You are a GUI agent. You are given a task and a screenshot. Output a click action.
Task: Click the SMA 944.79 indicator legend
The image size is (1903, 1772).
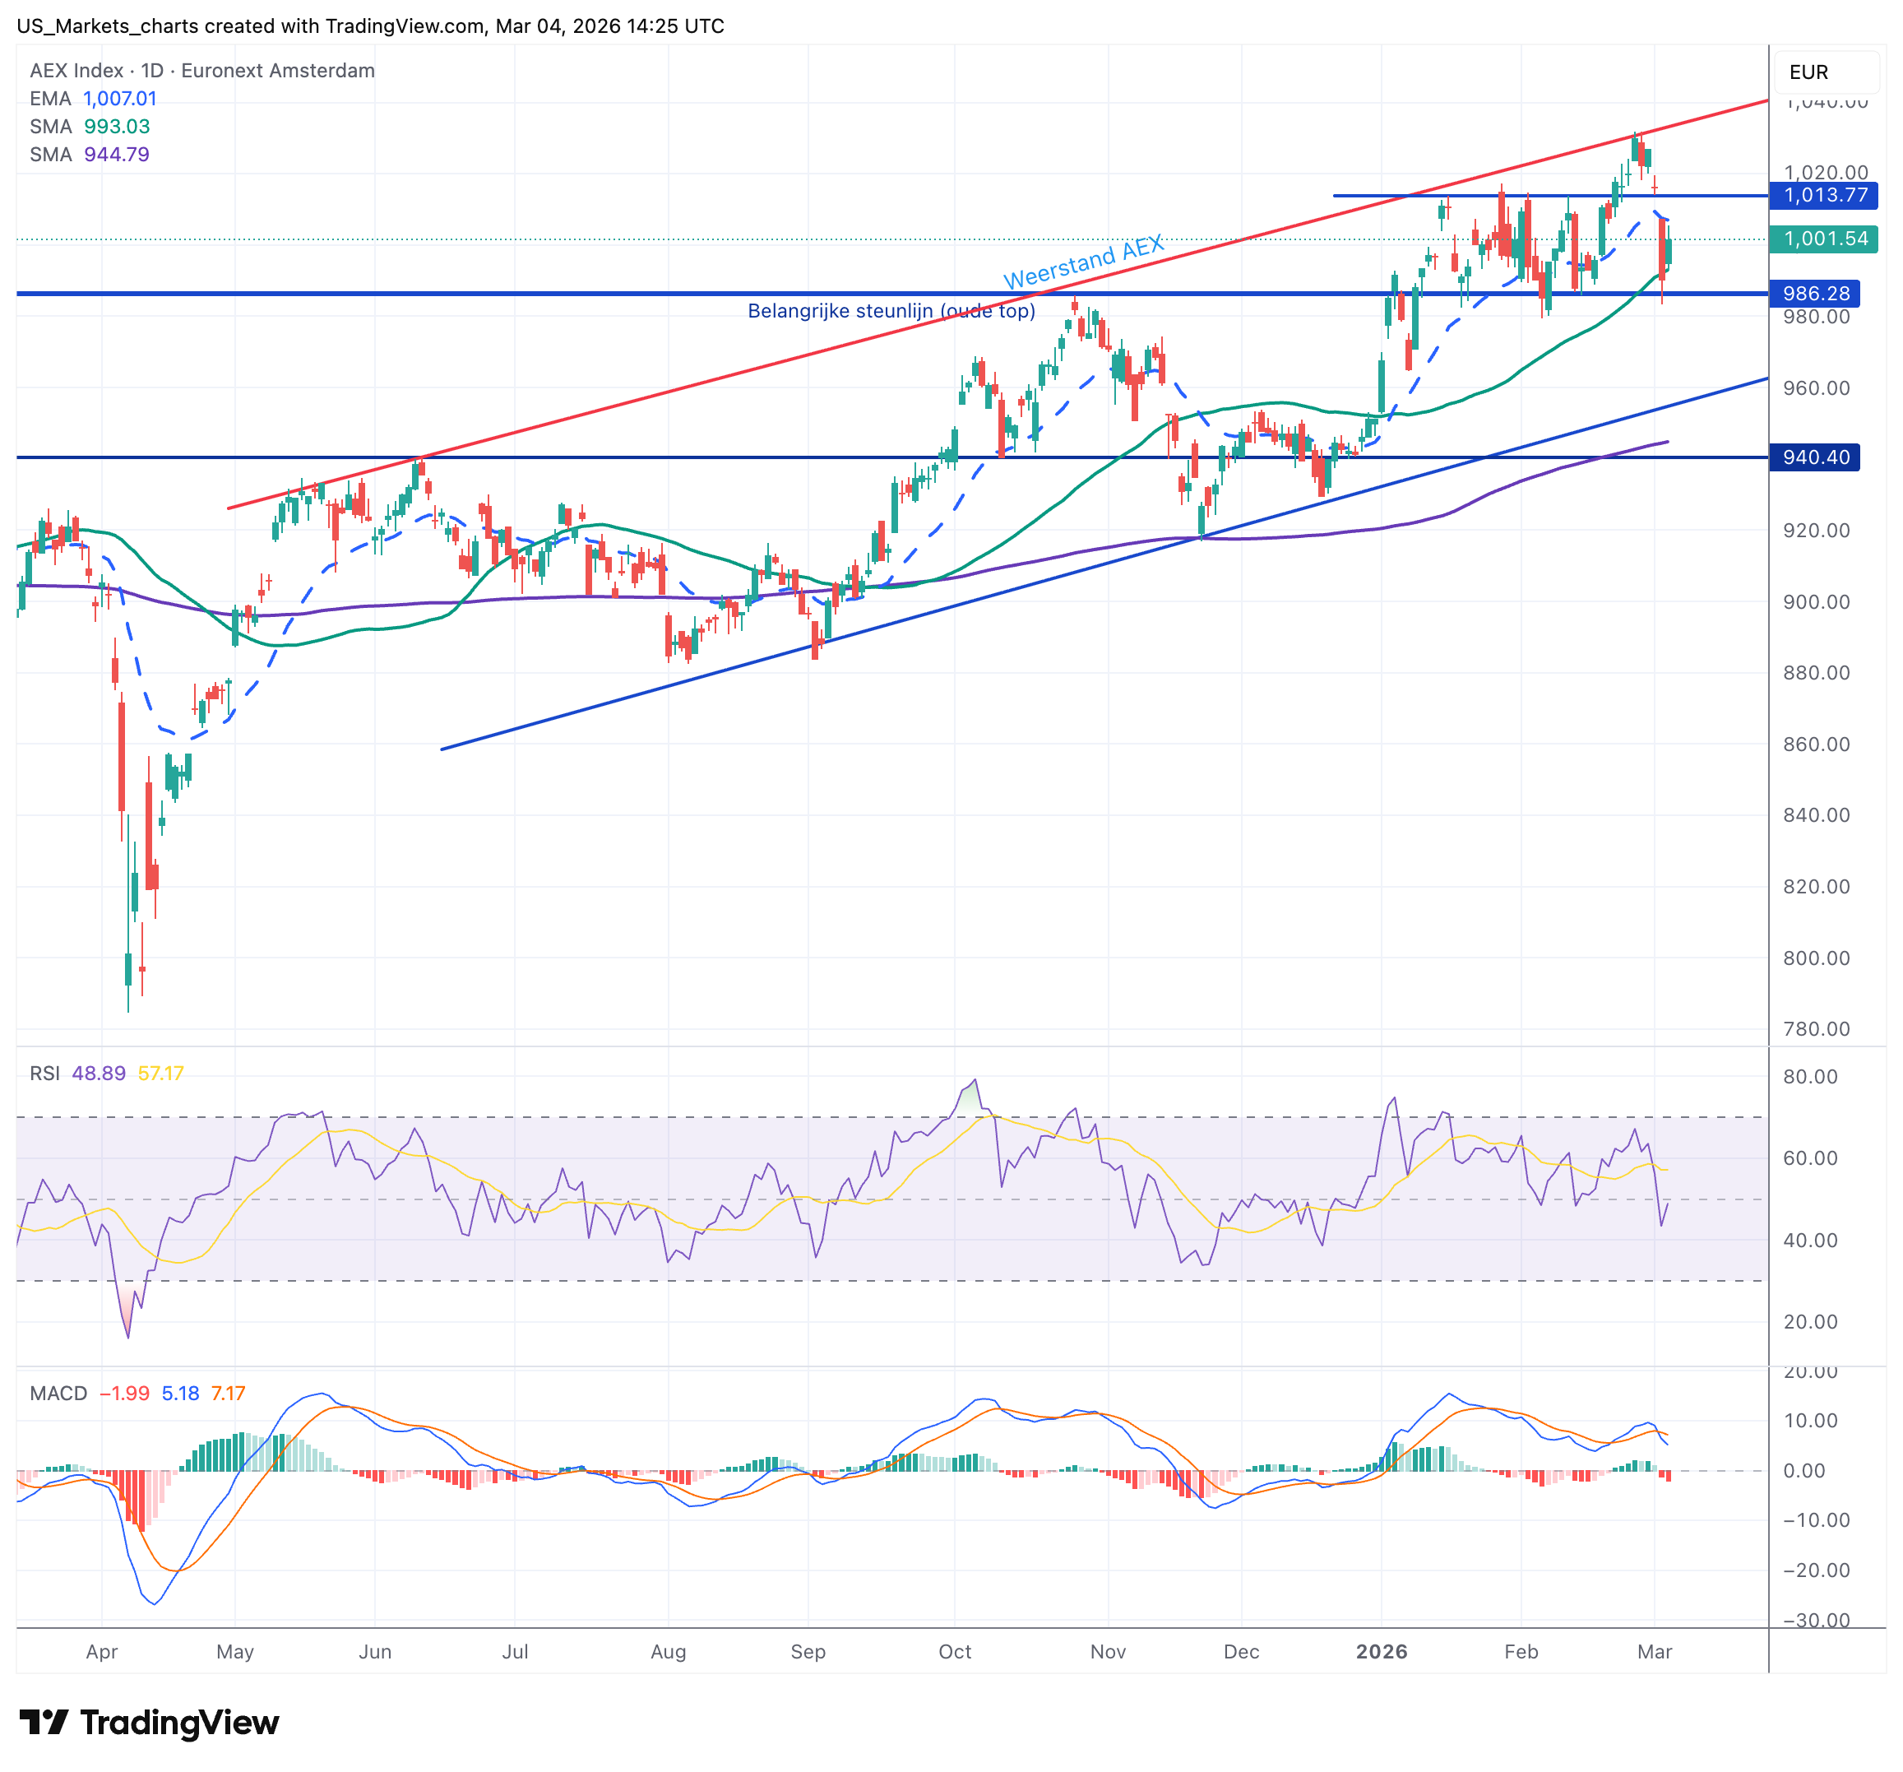point(89,154)
